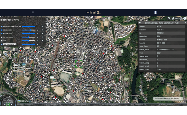
Task: Open the hamburger menu in header
Action: pyautogui.click(x=33, y=12)
